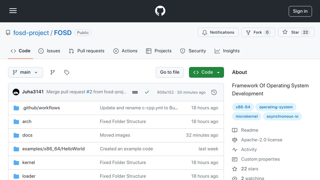Click the docs folder icon
Image resolution: width=320 pixels, height=180 pixels.
[16, 135]
